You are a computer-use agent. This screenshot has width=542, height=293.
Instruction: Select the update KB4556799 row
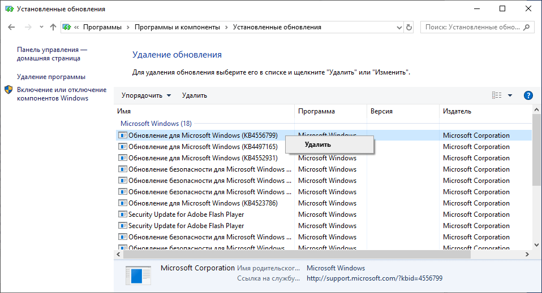(324, 135)
